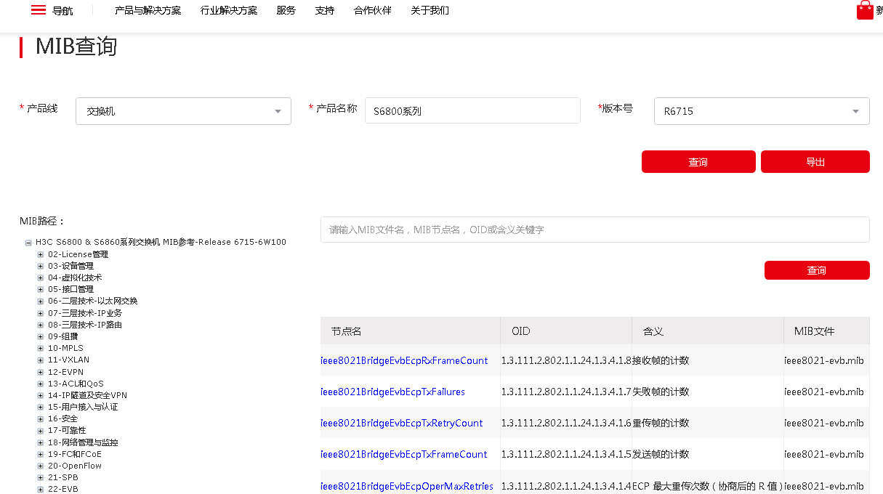Open 产品与解决方案 menu

[148, 10]
